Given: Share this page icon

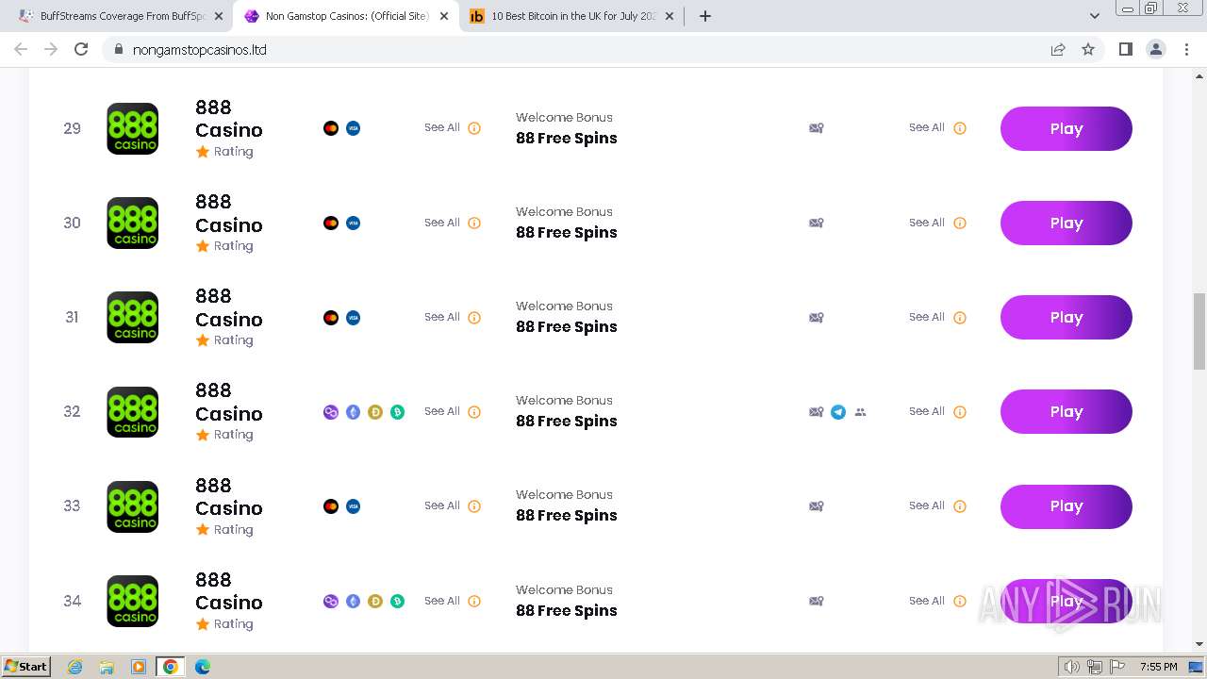Looking at the screenshot, I should point(1058,49).
